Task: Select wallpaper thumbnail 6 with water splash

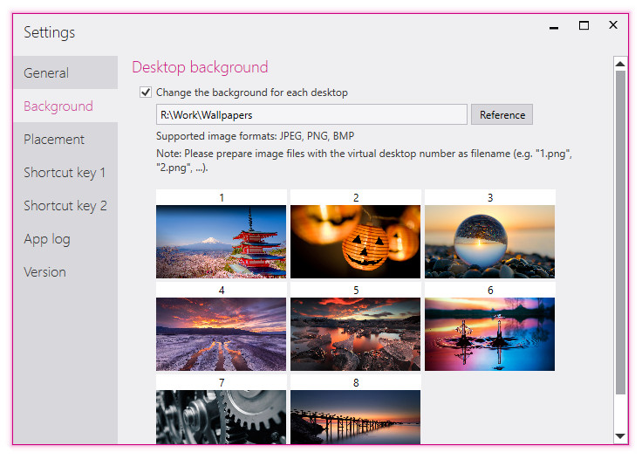Action: click(x=489, y=334)
